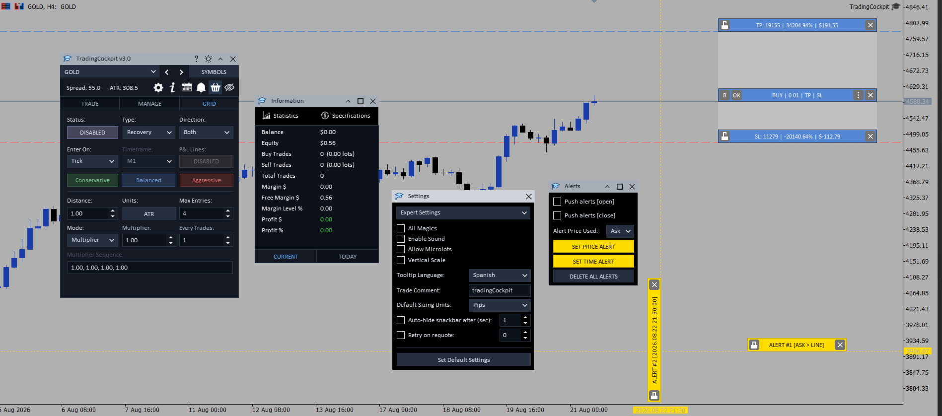942x416 pixels.
Task: Open BUY order line options menu
Action: pos(858,95)
